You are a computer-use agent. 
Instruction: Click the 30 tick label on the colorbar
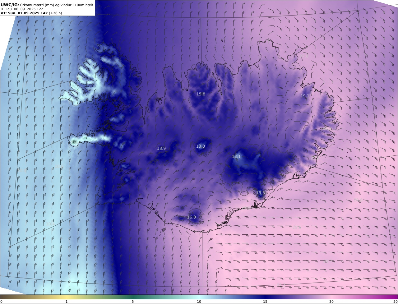pos(331,302)
